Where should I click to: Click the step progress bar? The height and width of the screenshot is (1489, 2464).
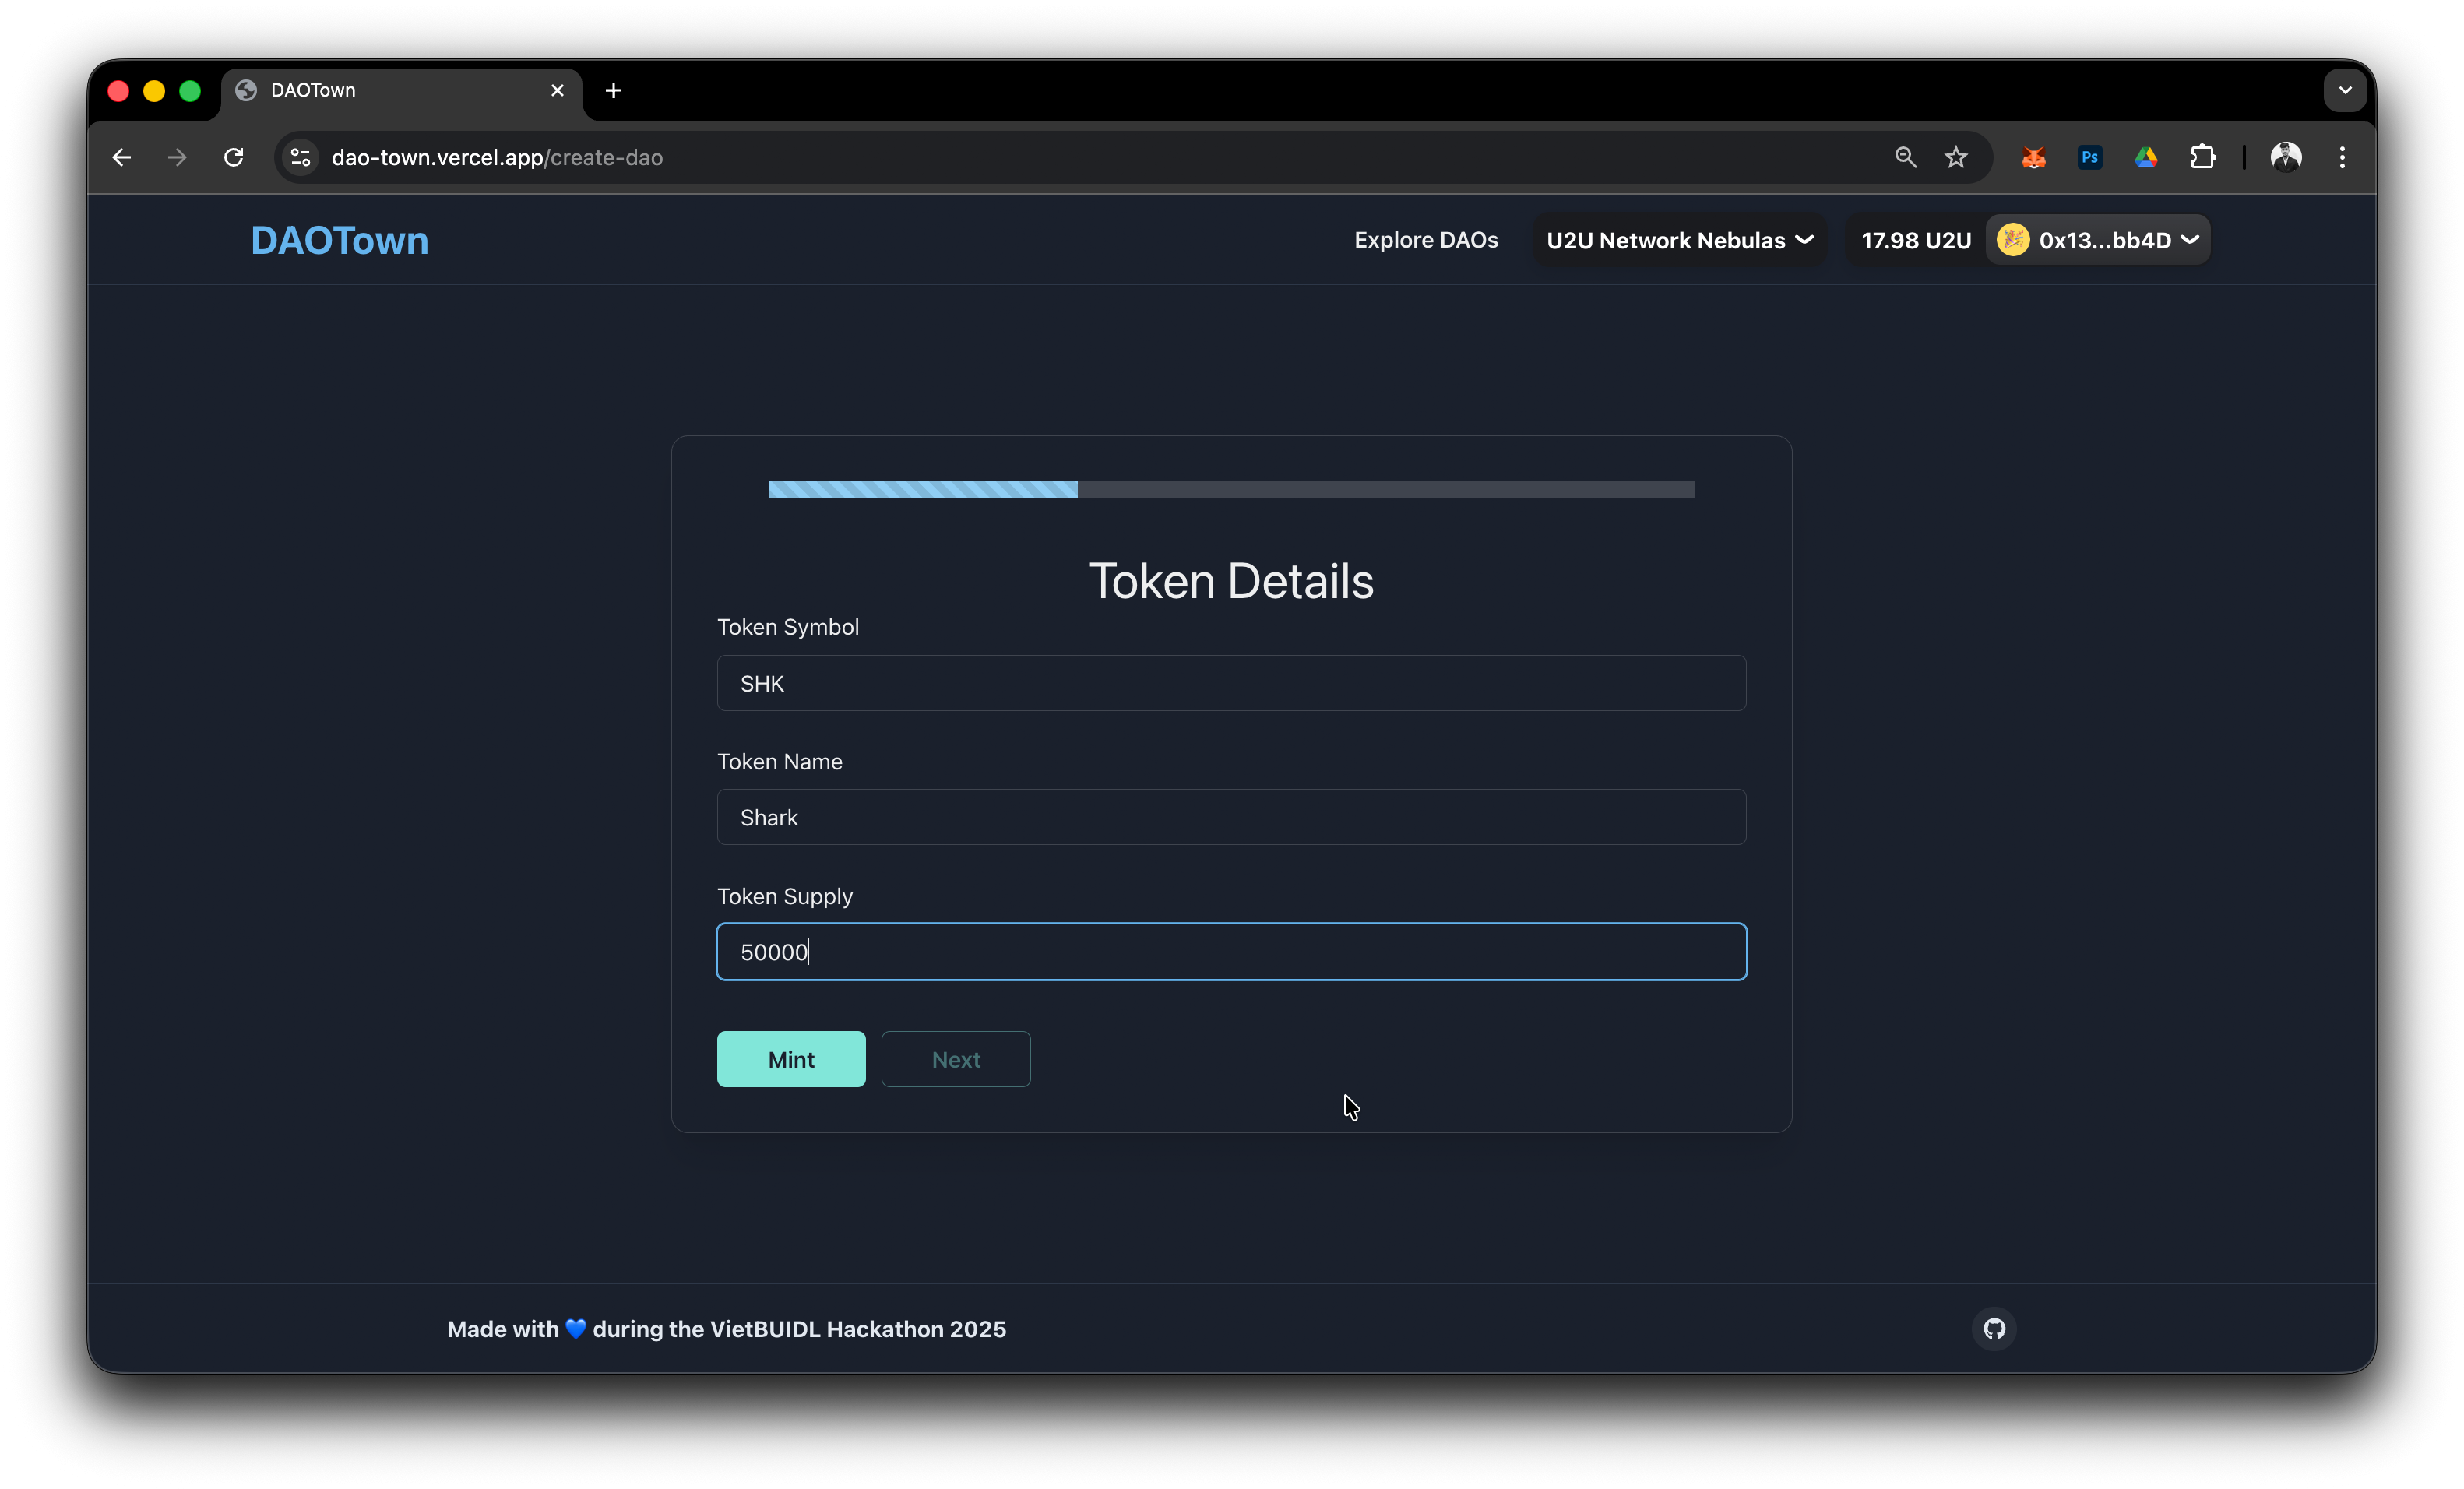click(x=1231, y=489)
